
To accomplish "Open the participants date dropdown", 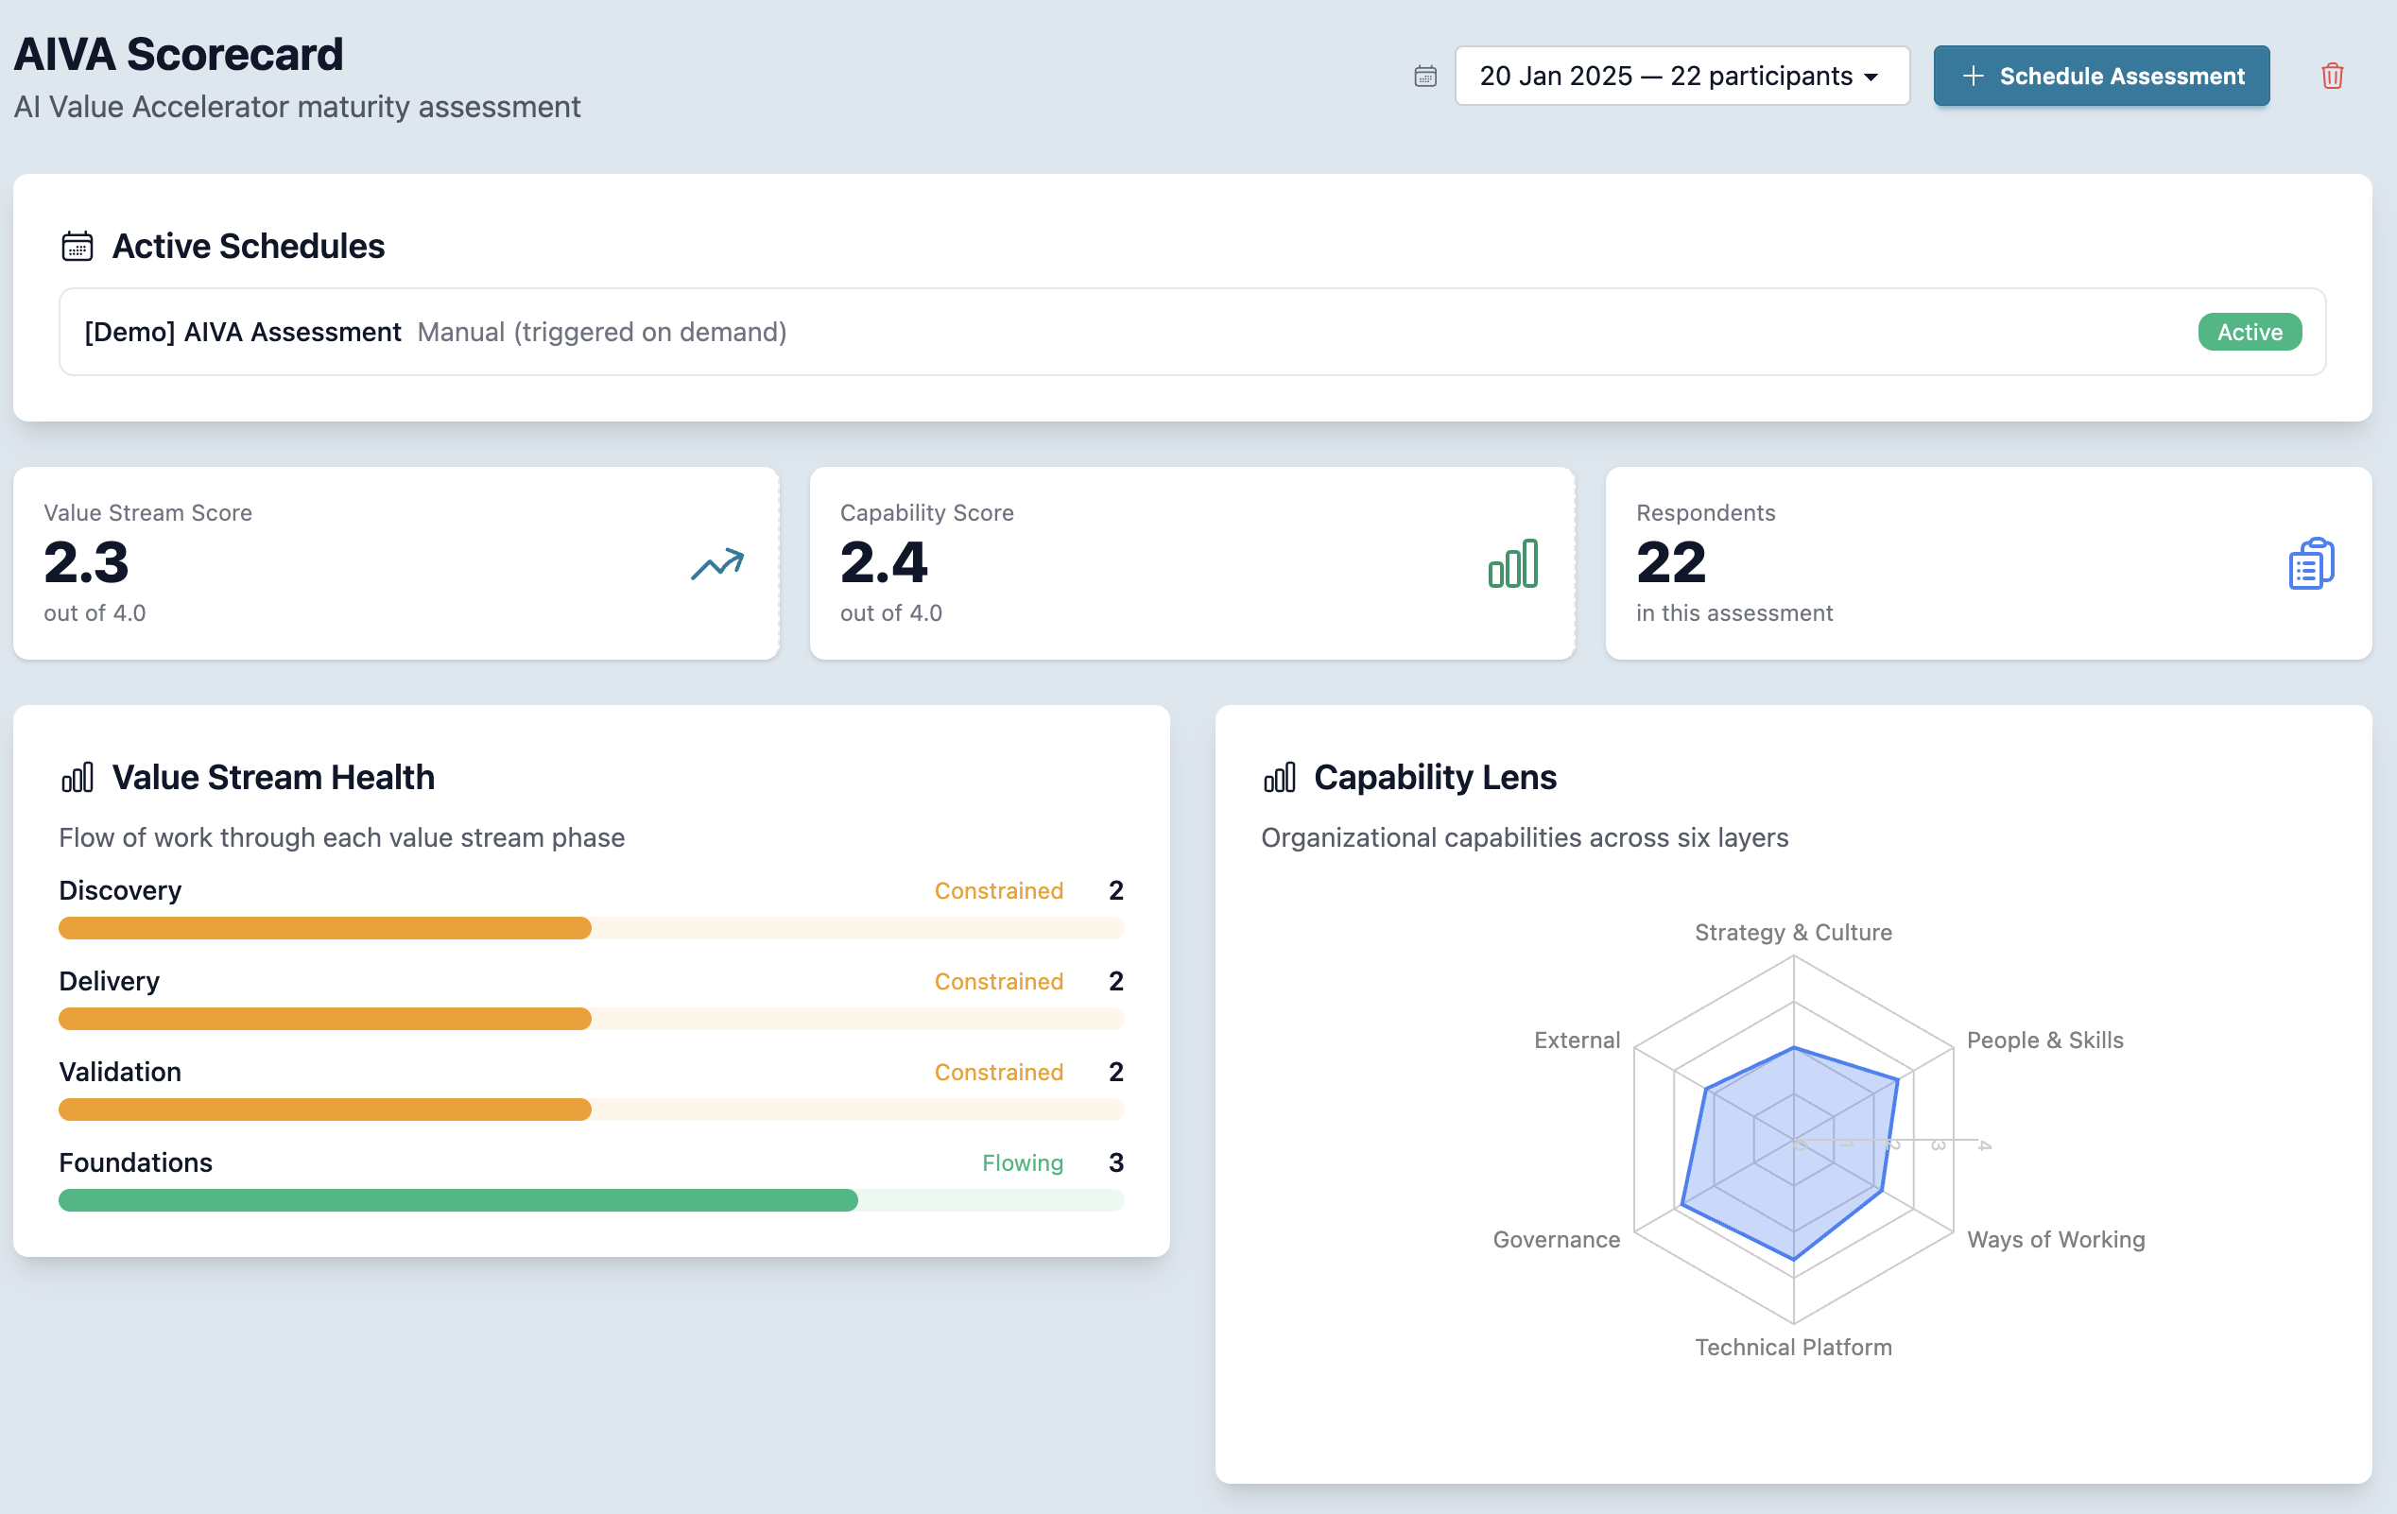I will [x=1681, y=75].
